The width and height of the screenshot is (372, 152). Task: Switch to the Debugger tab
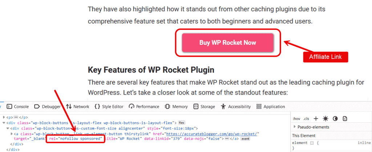(x=48, y=107)
